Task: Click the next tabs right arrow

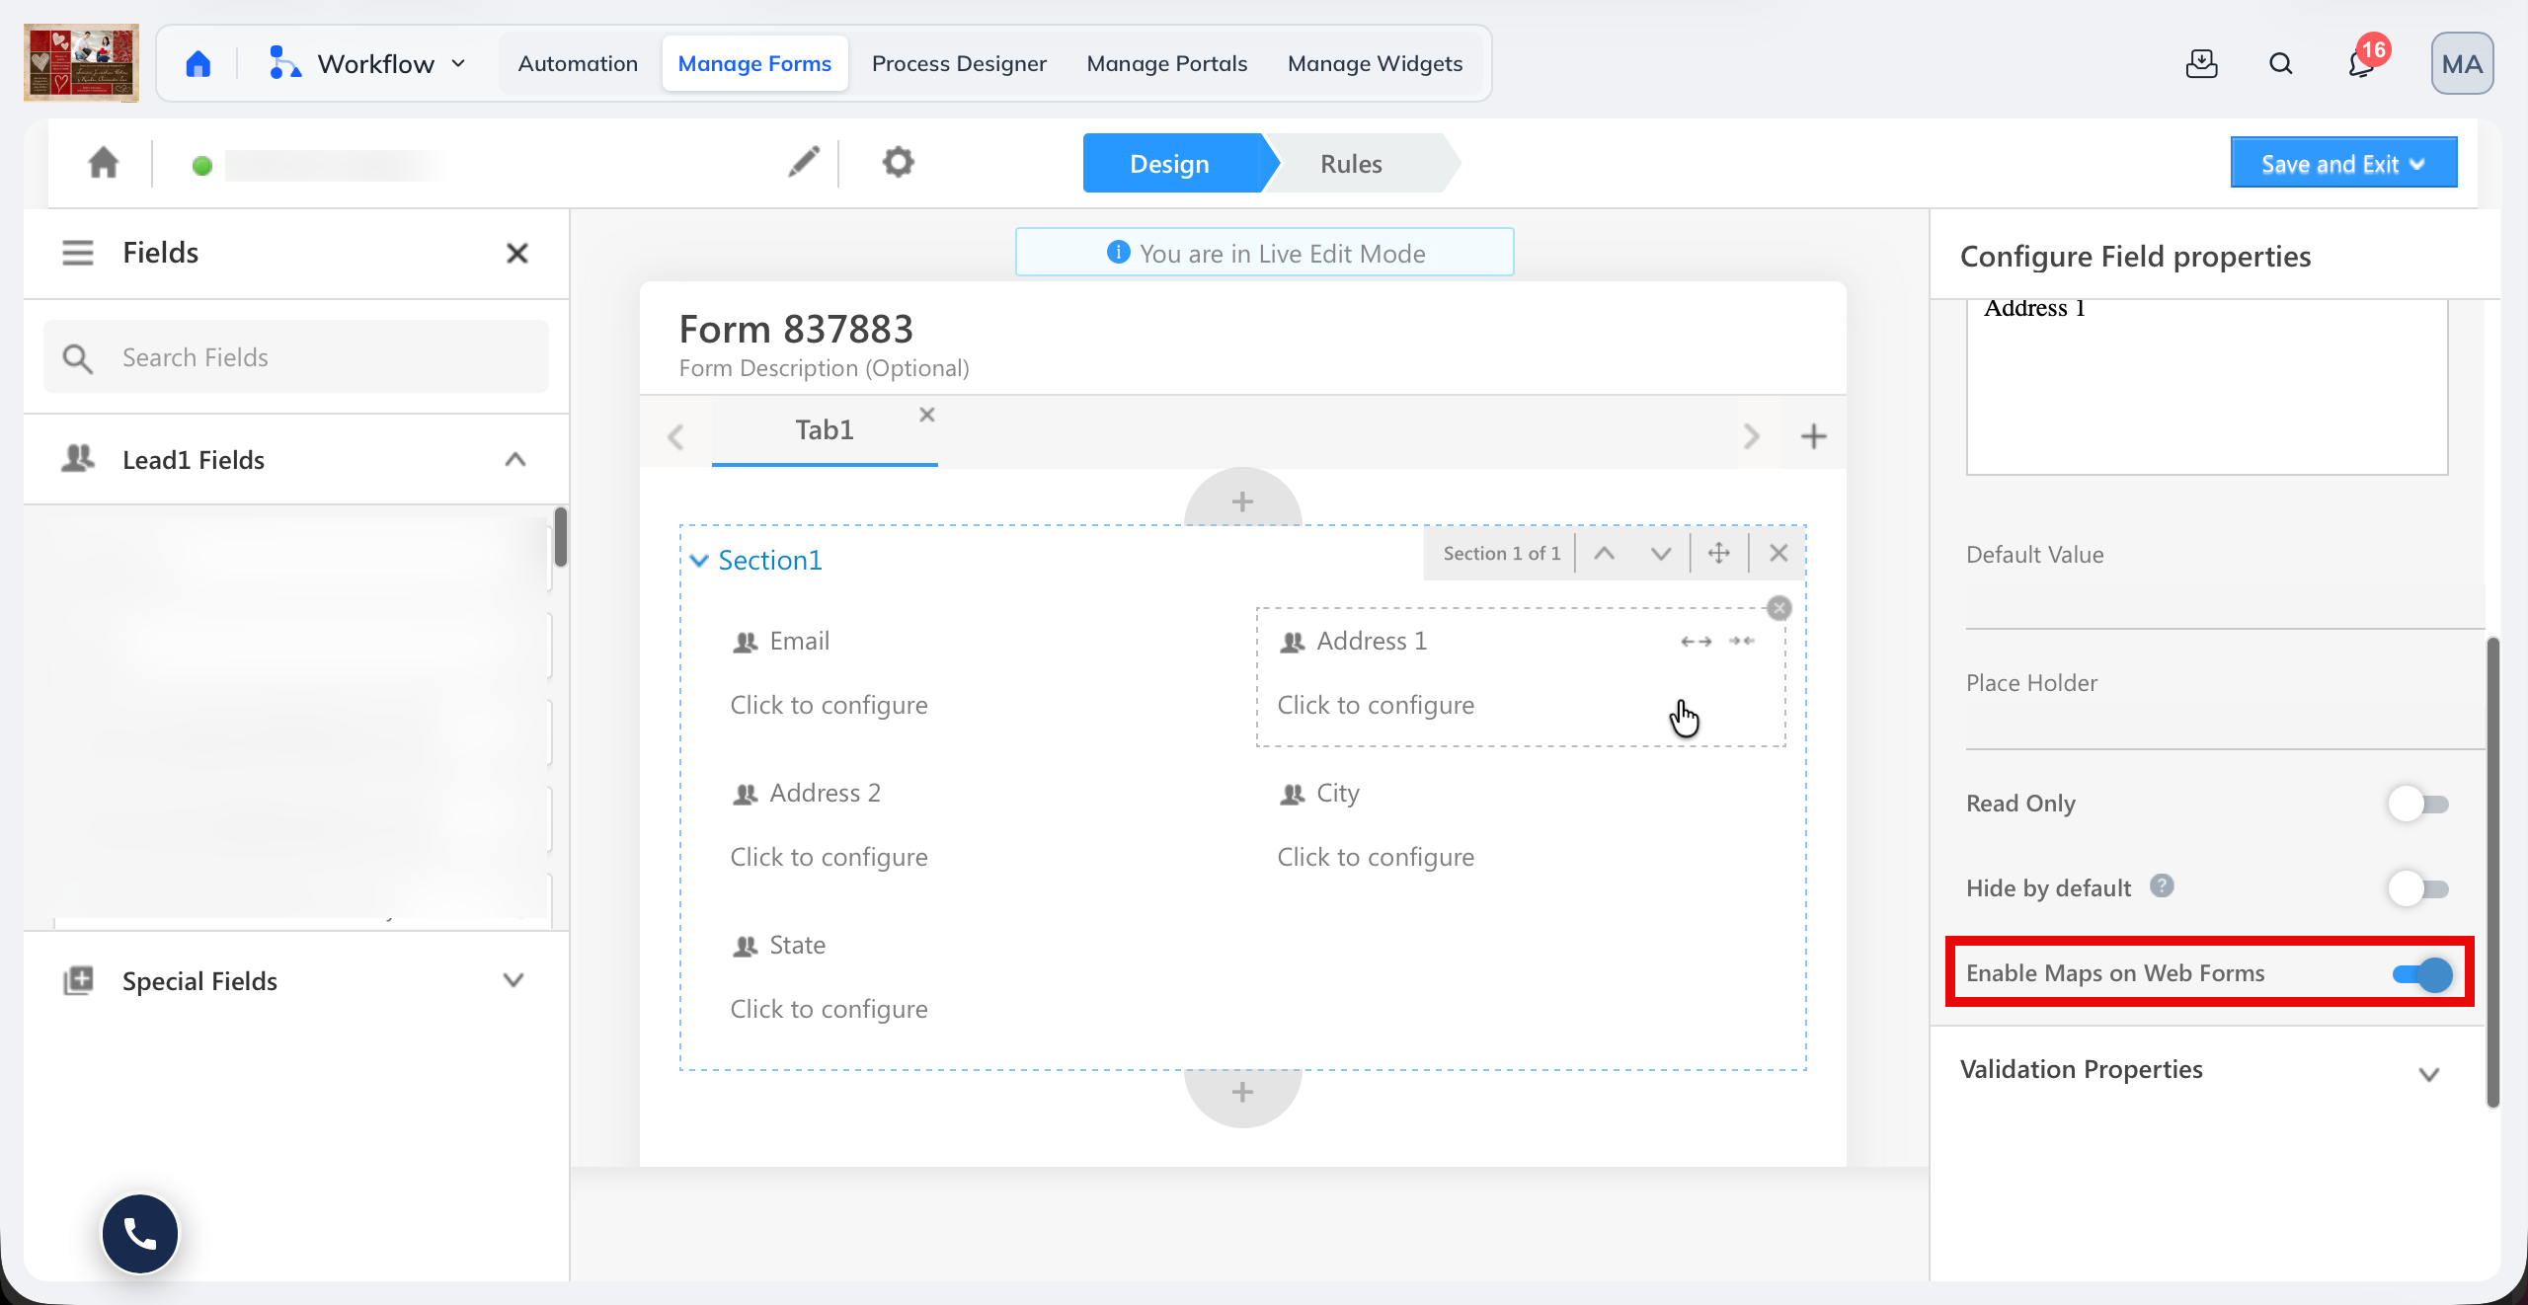Action: click(1751, 436)
